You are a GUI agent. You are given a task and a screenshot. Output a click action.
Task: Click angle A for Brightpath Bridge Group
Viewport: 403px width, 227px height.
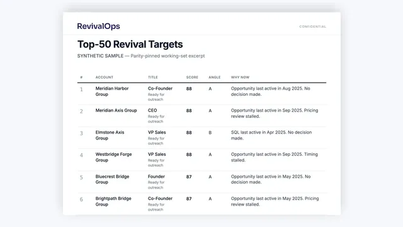[x=210, y=199]
